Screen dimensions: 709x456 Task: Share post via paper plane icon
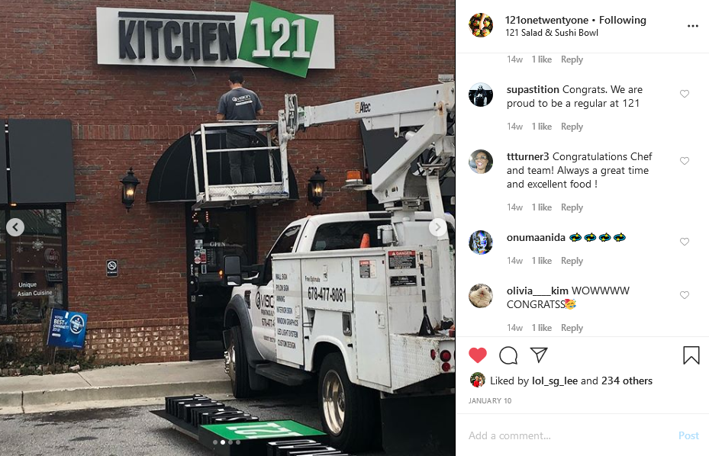(539, 355)
